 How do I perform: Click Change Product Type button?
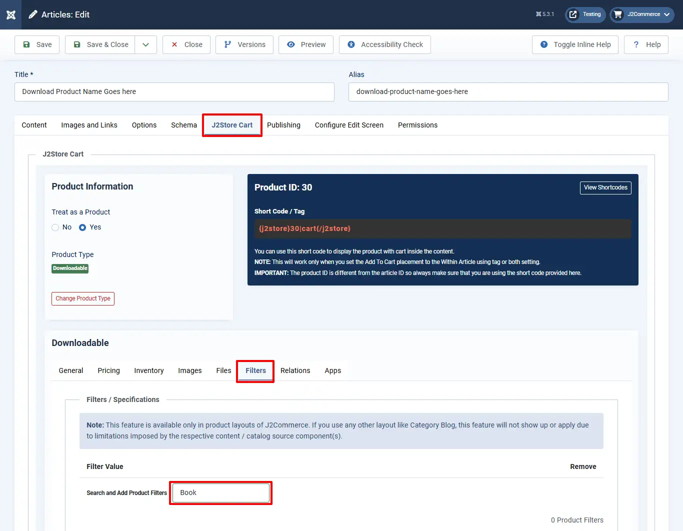point(83,298)
